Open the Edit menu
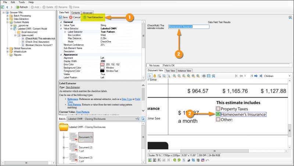 pos(13,2)
